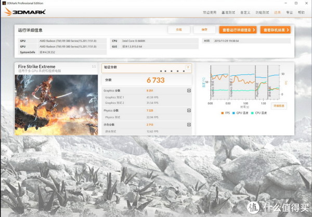Minimize the 3DMark window

coord(285,3)
